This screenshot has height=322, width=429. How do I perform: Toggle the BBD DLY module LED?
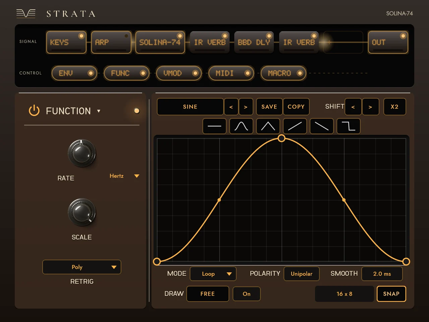pos(269,36)
